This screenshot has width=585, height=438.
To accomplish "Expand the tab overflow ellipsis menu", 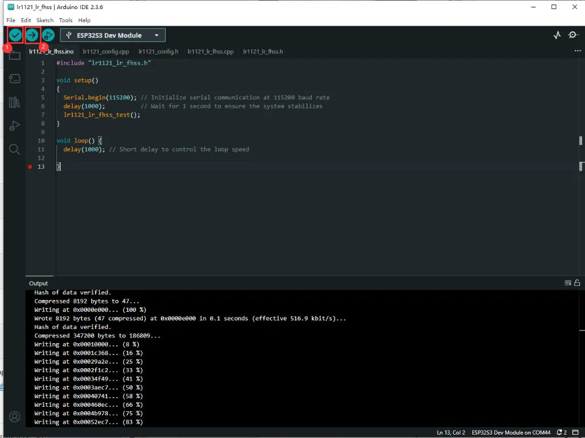I will 578,51.
